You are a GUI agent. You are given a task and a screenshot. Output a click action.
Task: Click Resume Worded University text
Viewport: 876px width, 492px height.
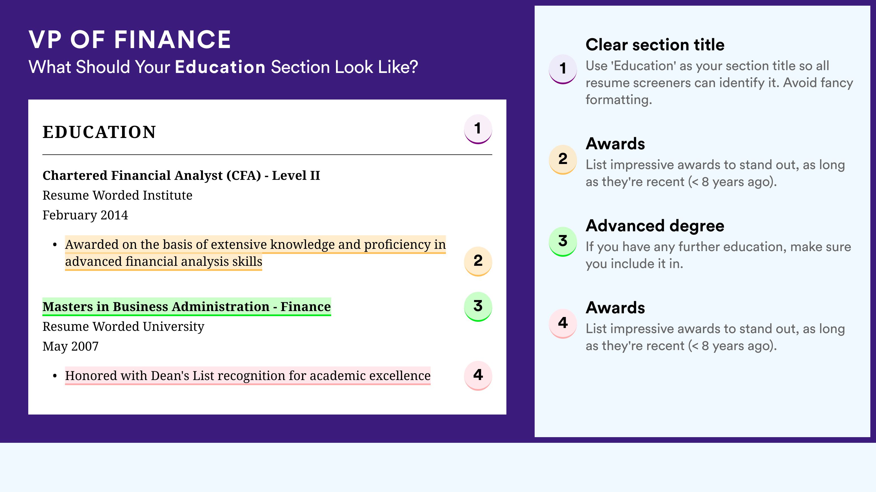[123, 327]
